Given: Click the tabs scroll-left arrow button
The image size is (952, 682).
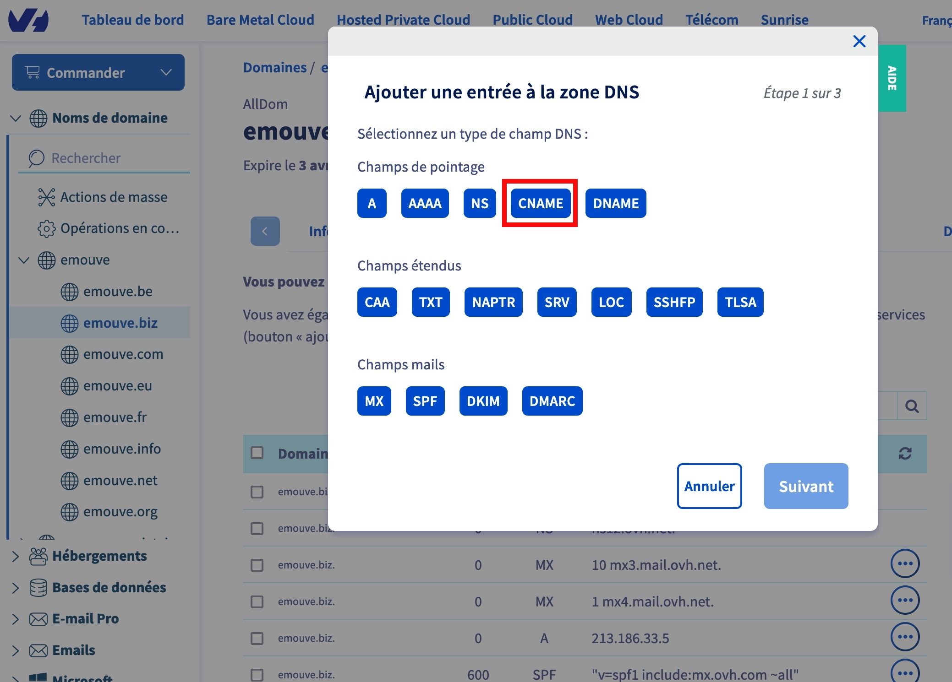Looking at the screenshot, I should tap(265, 231).
